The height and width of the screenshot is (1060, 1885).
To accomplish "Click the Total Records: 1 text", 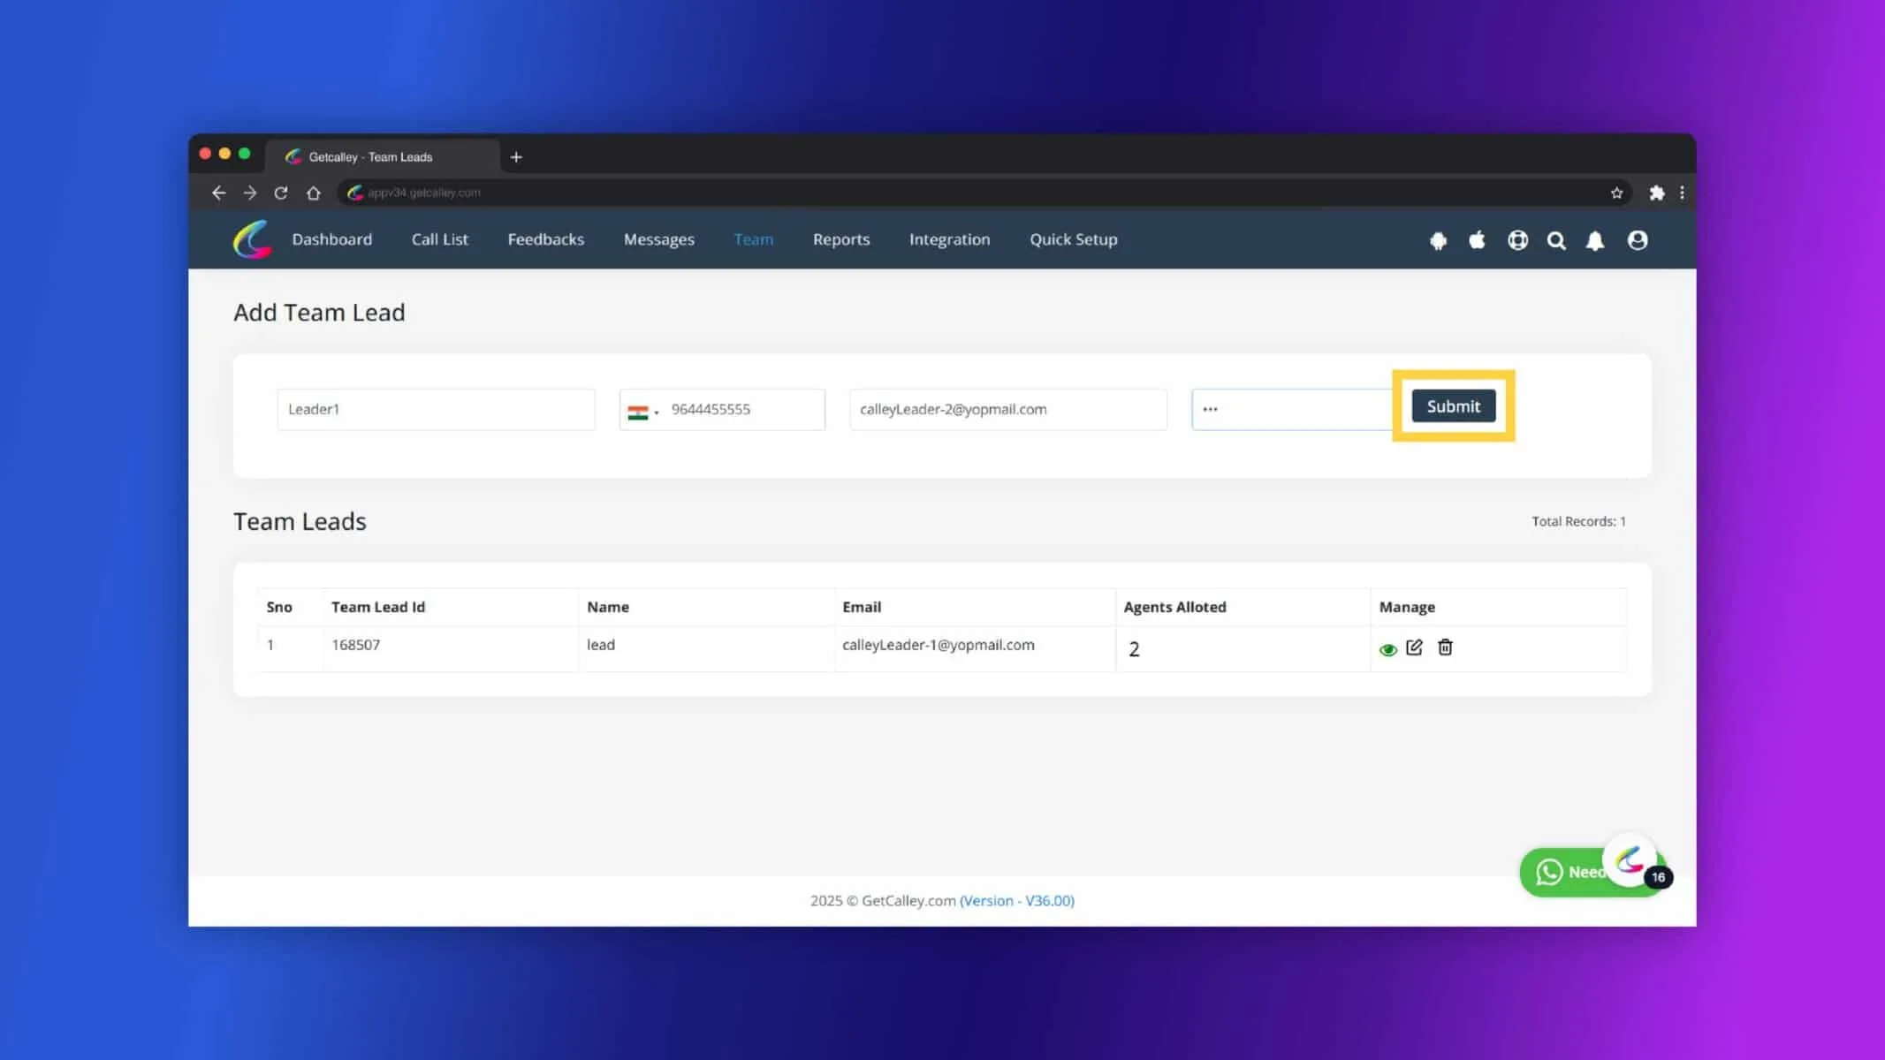I will click(1578, 521).
